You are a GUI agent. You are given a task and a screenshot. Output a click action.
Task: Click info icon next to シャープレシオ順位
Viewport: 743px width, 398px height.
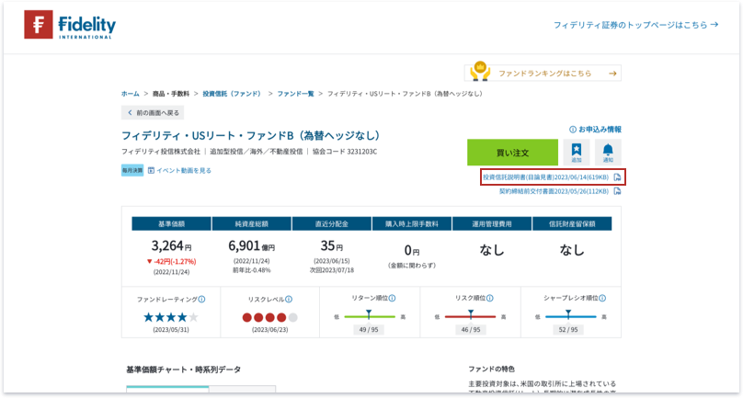click(x=601, y=298)
